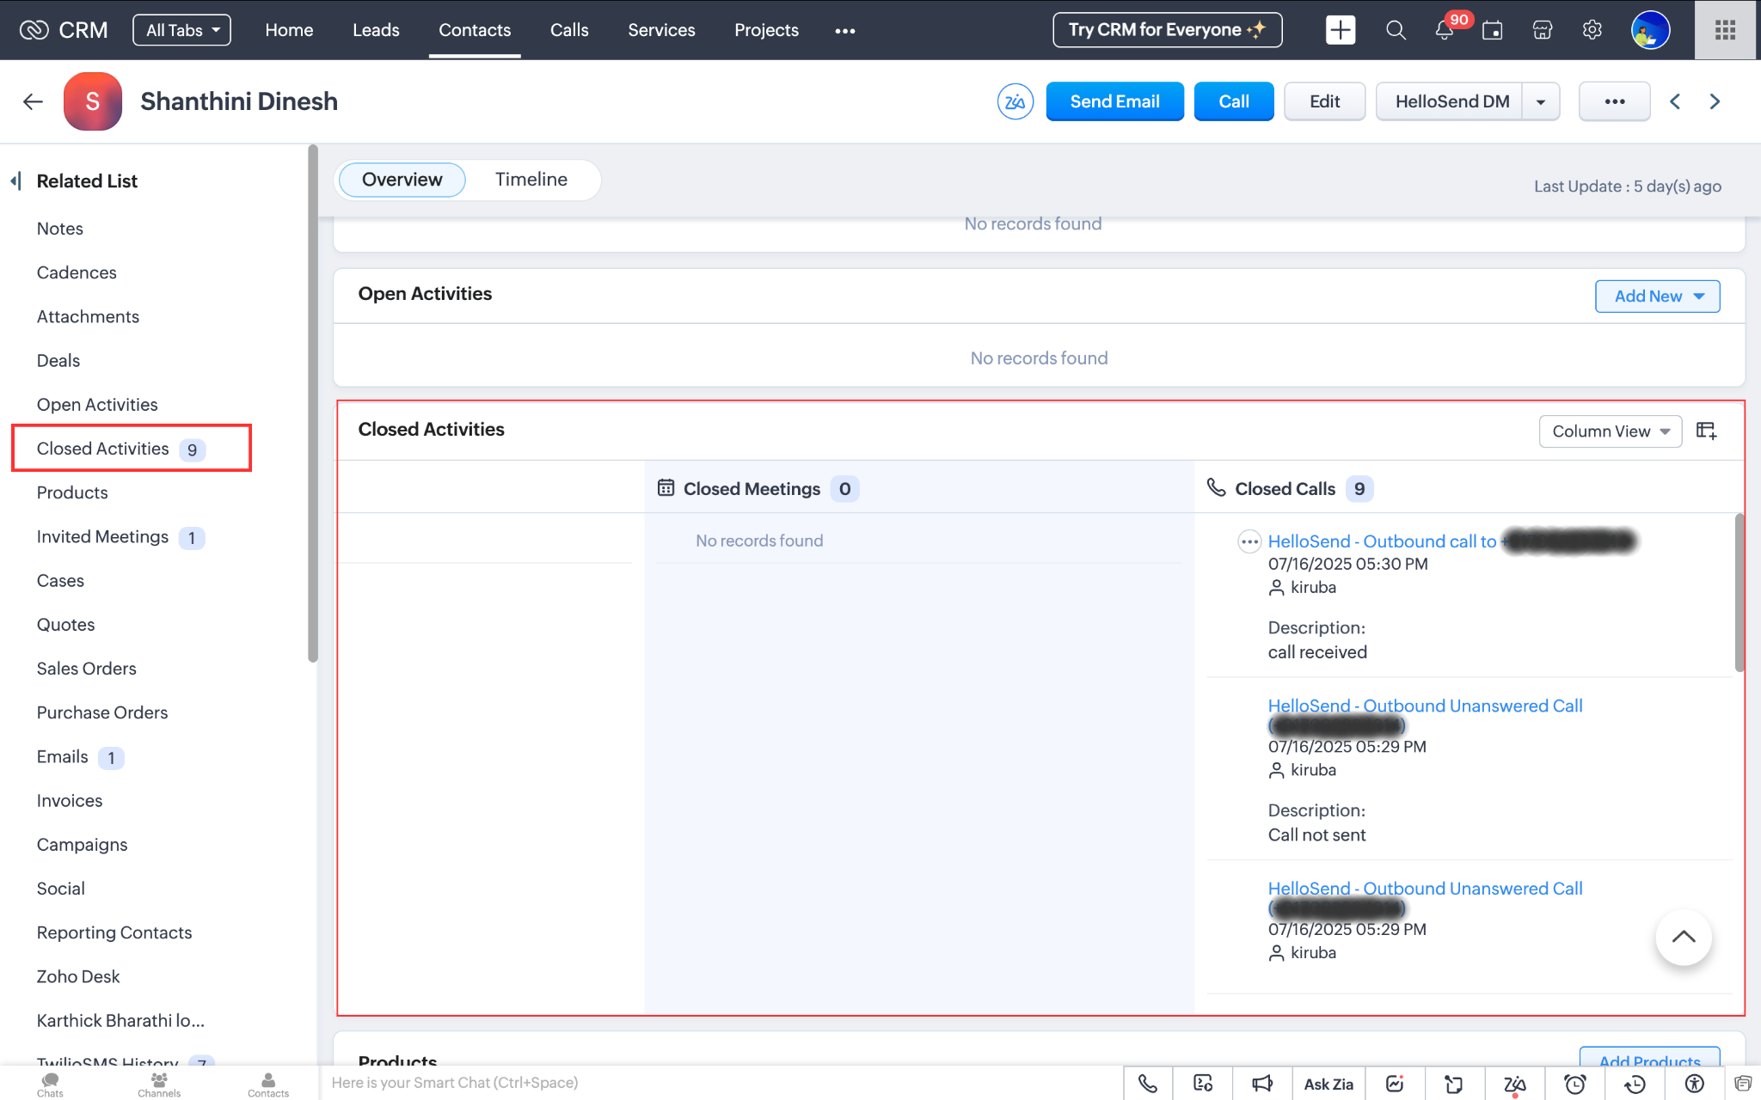
Task: Click the Edit button
Action: [x=1324, y=101]
